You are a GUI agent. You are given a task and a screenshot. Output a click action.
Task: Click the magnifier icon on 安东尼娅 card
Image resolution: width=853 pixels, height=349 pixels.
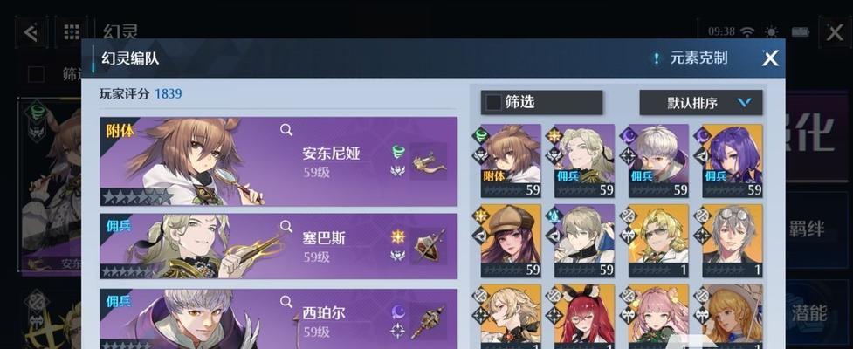[286, 129]
